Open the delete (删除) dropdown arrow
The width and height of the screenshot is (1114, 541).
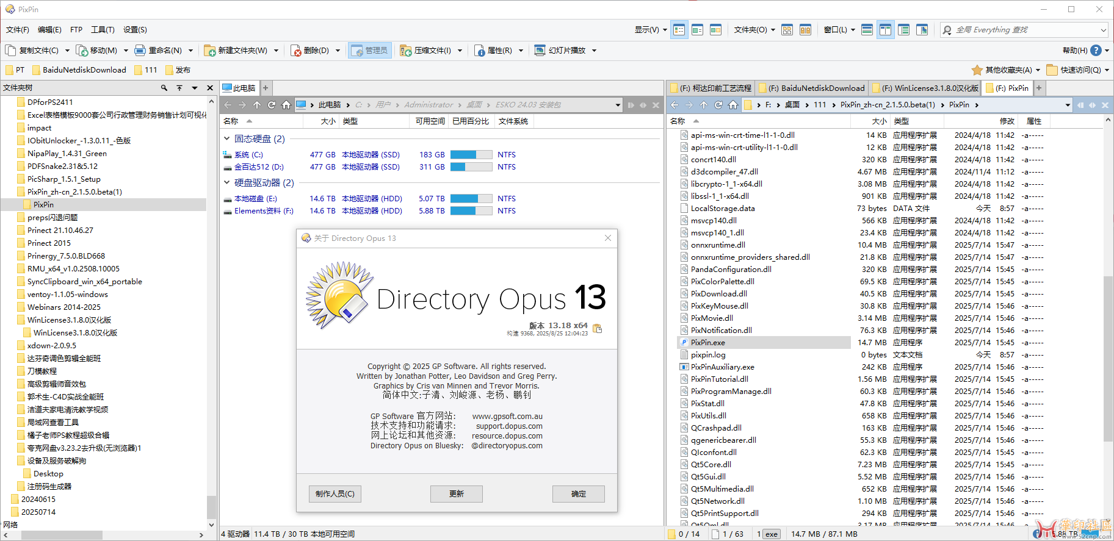point(338,51)
